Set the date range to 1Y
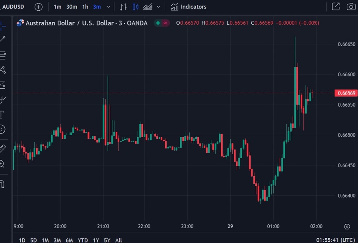This screenshot has width=358, height=243. point(96,240)
